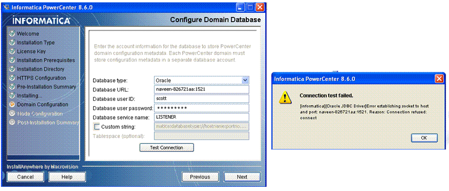Click the Installation Type checkmark icon
Image resolution: width=449 pixels, height=191 pixels.
[x=12, y=42]
